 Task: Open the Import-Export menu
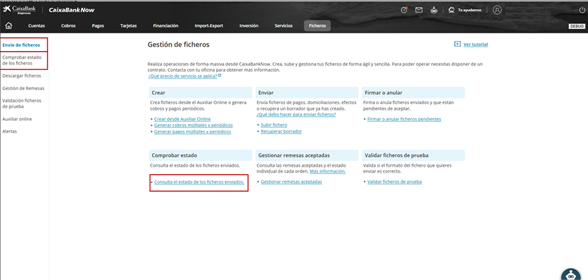208,26
